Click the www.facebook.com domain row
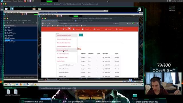Screen dimensions: 183x103 89,73
